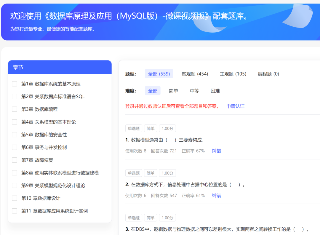Screen dimensions: 320x235
Task: Click the 1.00分 tag of question 2
Action: 167,173
